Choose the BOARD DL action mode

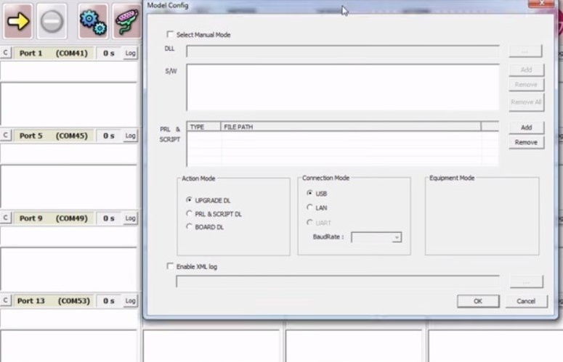pyautogui.click(x=189, y=227)
